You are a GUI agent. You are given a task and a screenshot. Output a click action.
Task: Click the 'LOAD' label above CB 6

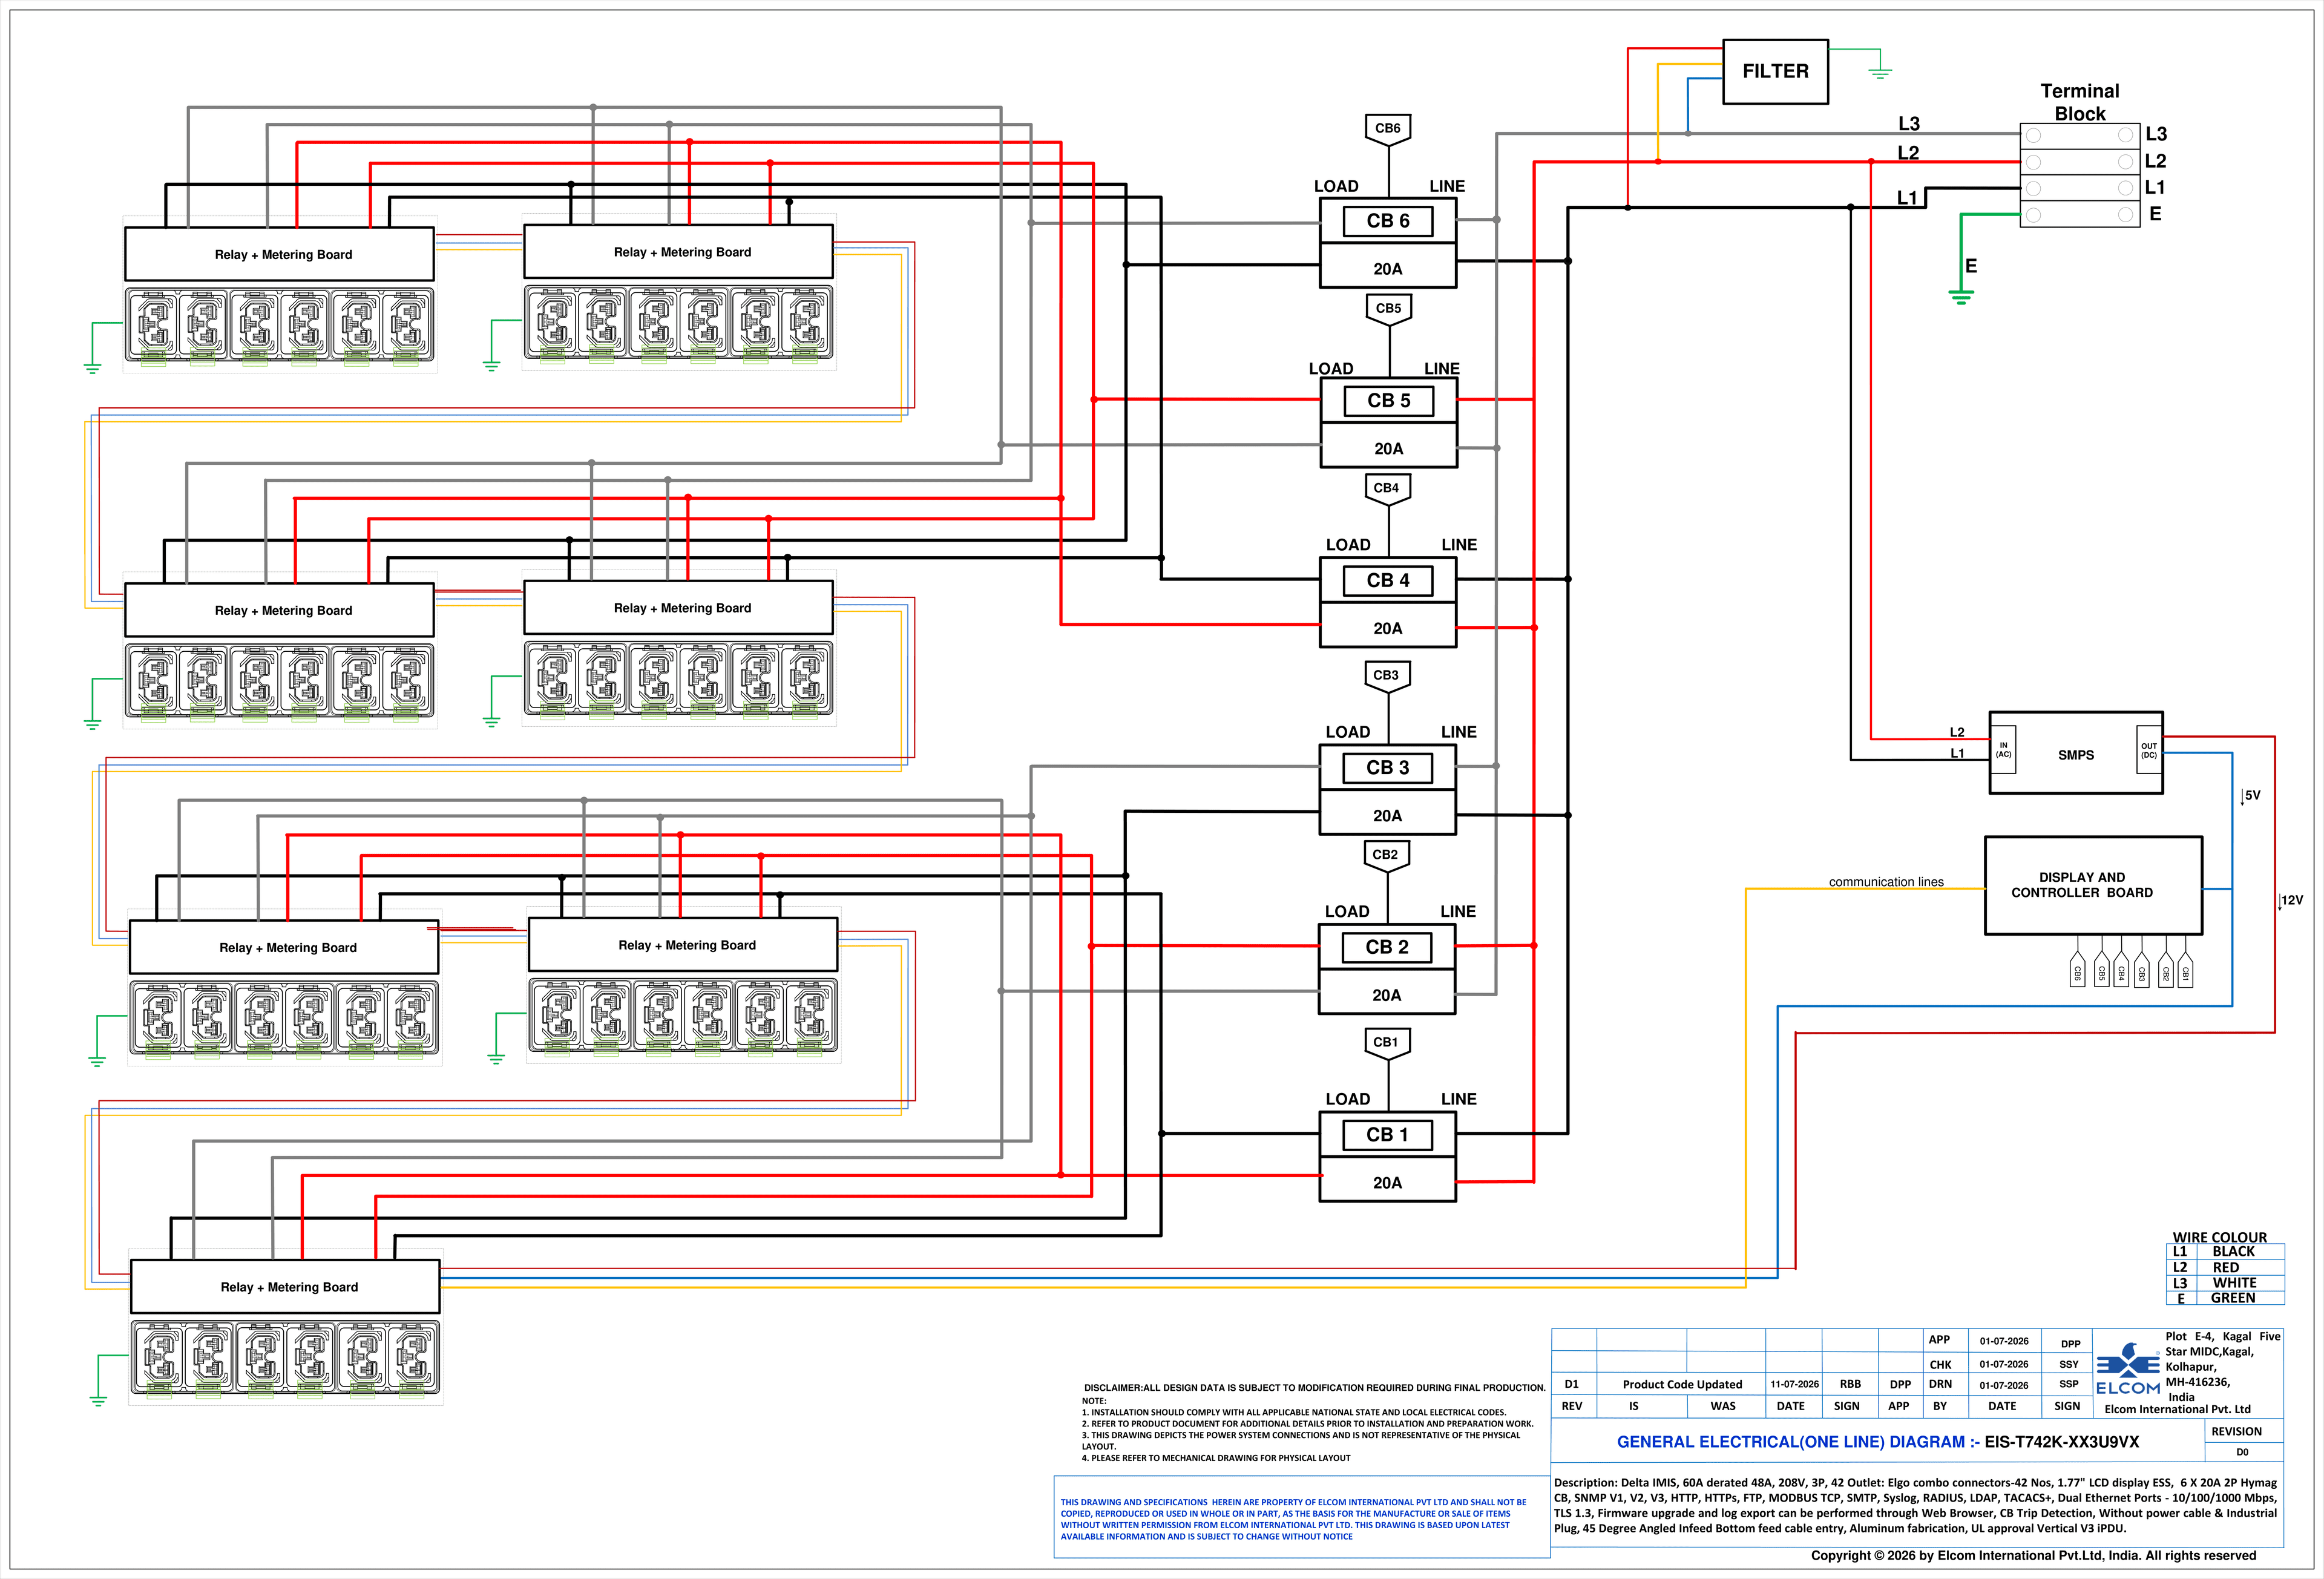1336,186
